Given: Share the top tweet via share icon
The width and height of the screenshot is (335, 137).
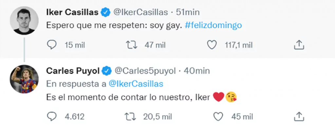Looking at the screenshot, I should (x=298, y=45).
